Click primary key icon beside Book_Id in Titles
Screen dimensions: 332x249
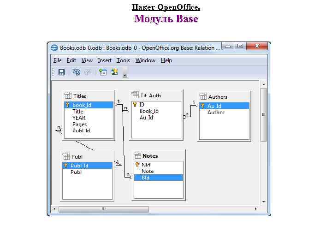click(67, 105)
